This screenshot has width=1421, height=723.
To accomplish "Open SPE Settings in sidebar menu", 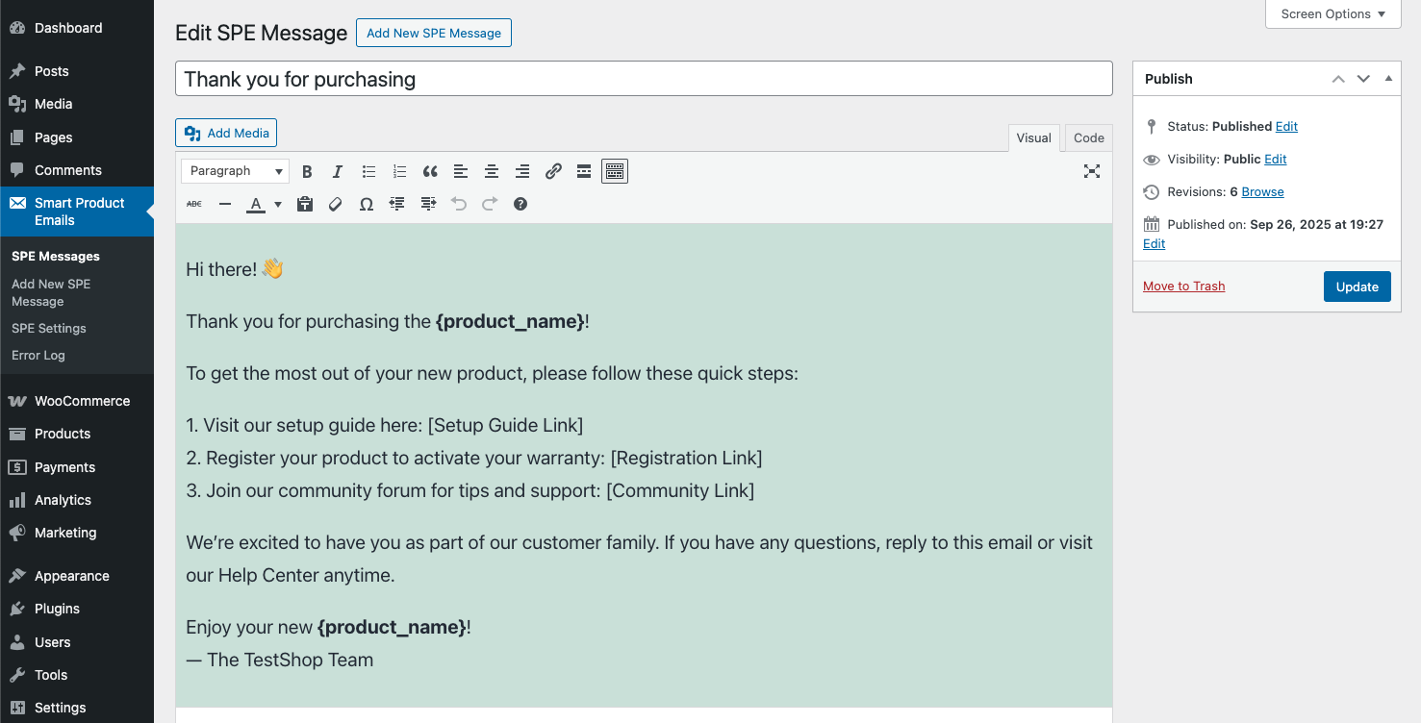I will 49,328.
